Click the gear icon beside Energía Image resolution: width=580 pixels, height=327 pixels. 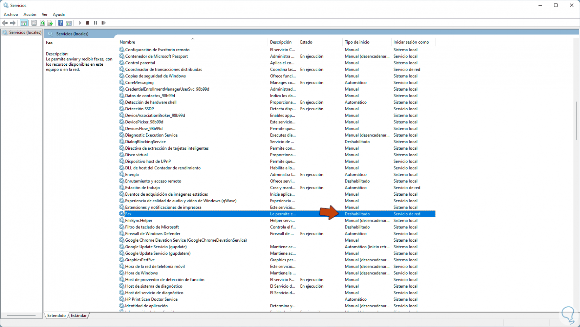tap(122, 175)
